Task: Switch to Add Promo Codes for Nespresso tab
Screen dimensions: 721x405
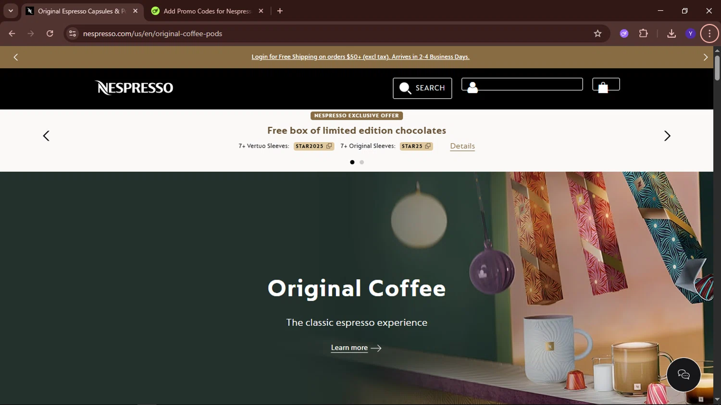Action: 207,11
